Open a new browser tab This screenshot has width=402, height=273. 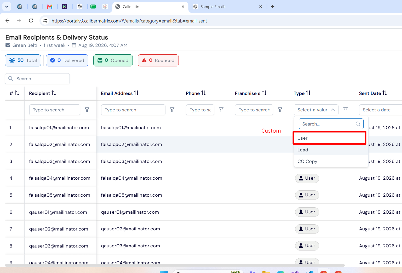pos(273,7)
